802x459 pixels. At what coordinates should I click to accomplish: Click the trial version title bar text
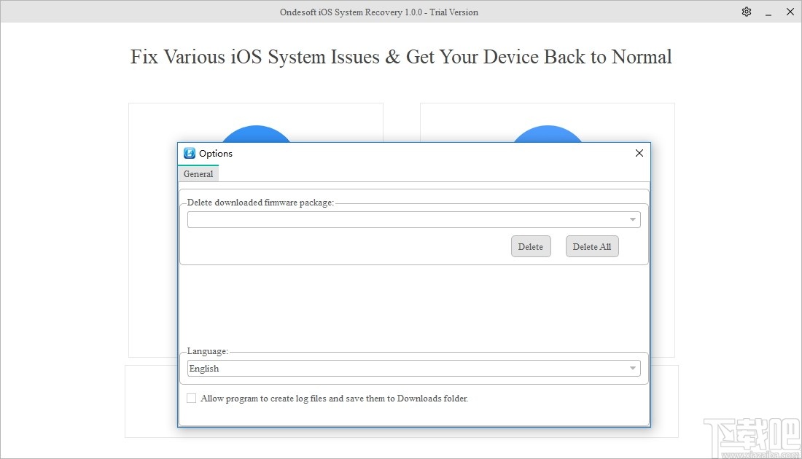pos(378,12)
